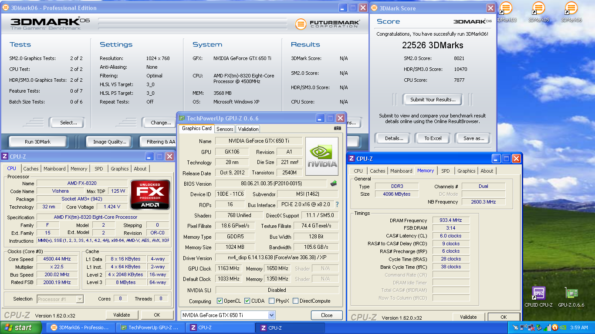The image size is (595, 334).
Task: Click the disconnected network tray icon
Action: coord(531,327)
